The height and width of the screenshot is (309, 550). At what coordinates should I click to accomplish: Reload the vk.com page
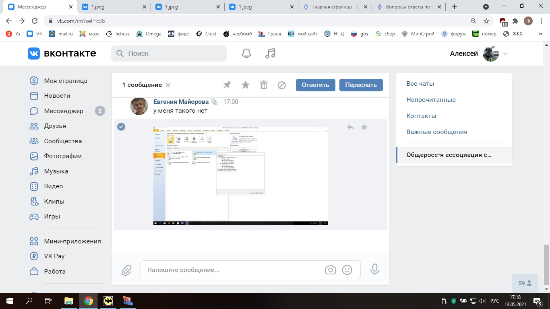pyautogui.click(x=35, y=21)
